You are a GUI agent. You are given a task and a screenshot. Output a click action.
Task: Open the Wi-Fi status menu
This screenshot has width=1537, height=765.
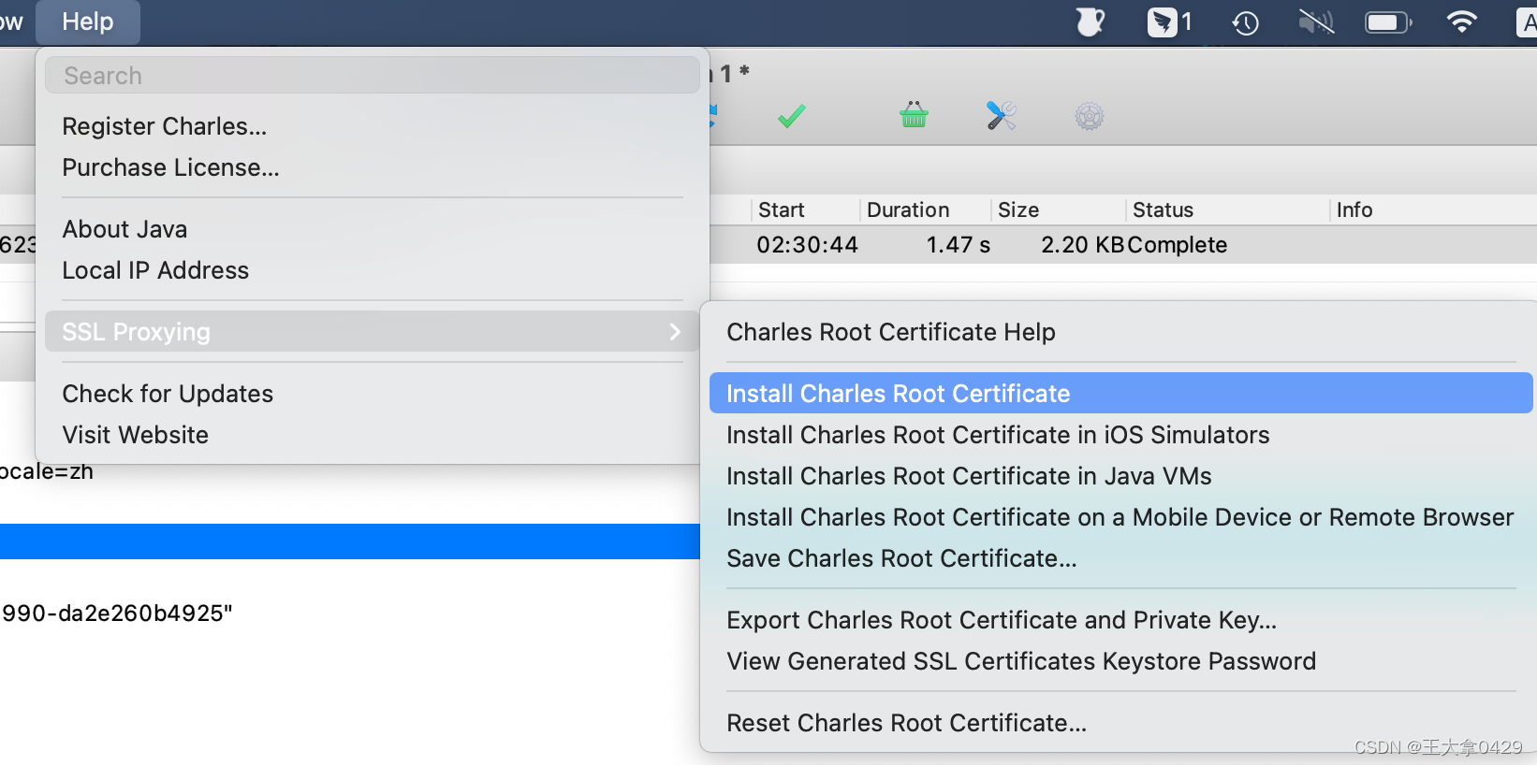click(x=1461, y=22)
